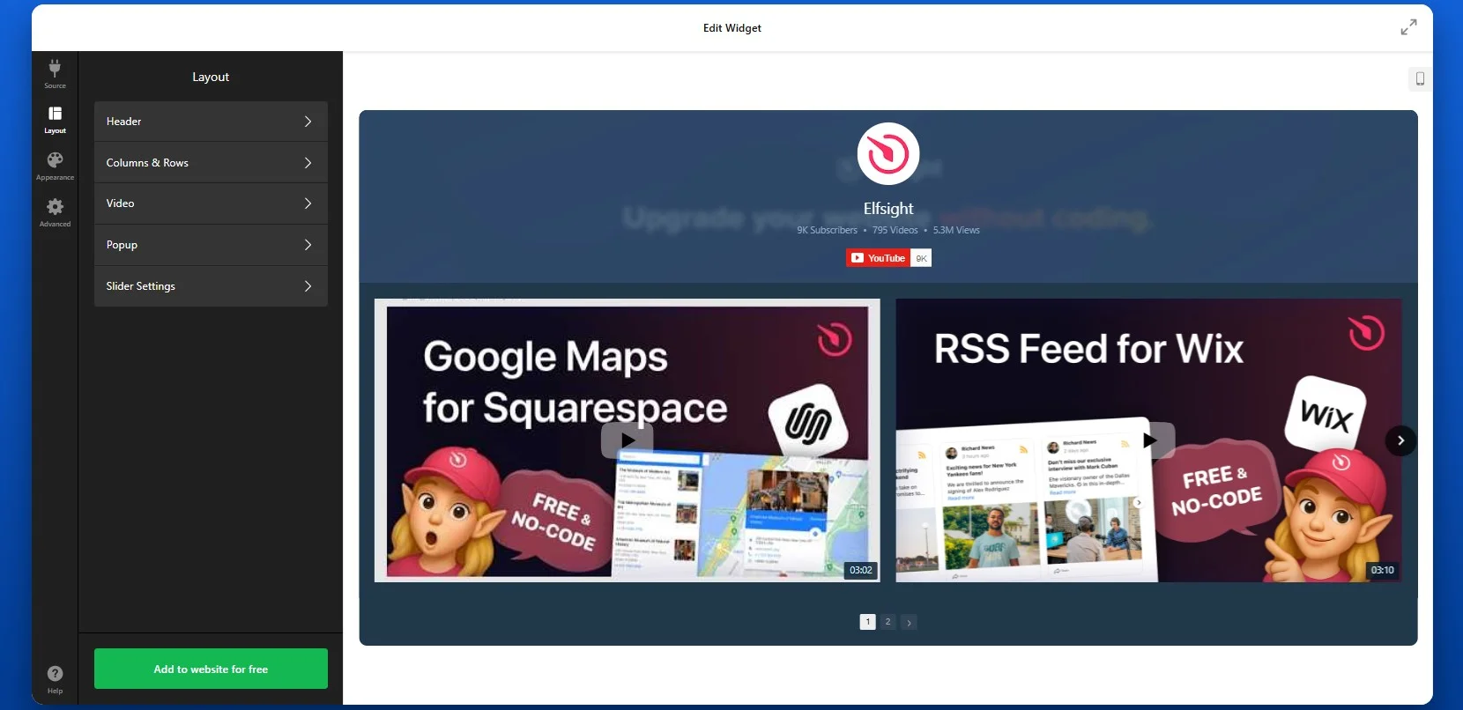Click the Layout panel heading
The image size is (1463, 710).
(211, 77)
